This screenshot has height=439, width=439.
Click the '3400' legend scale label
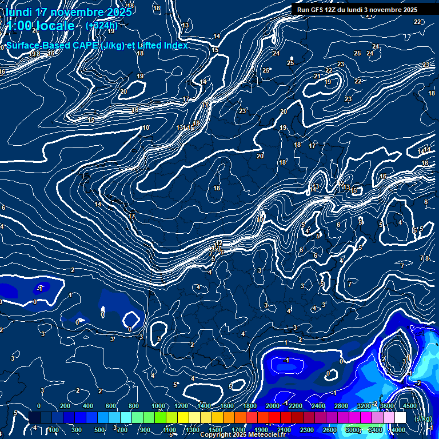click(x=376, y=430)
